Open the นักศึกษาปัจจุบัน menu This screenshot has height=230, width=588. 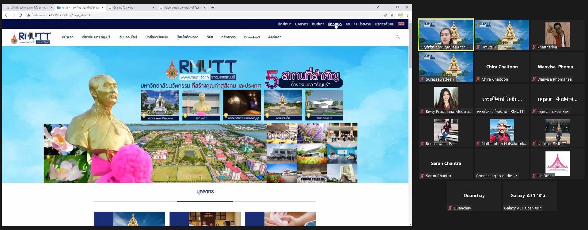(157, 37)
